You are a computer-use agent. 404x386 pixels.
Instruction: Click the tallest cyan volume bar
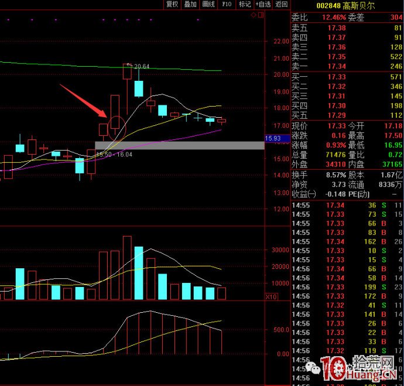(139, 273)
